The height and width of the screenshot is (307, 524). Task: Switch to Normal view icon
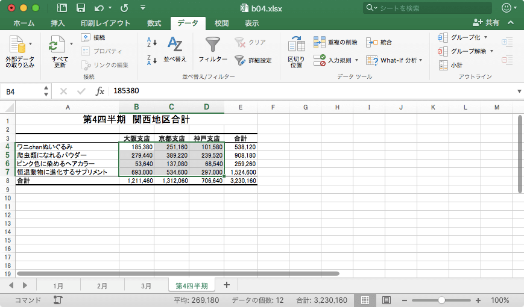365,300
